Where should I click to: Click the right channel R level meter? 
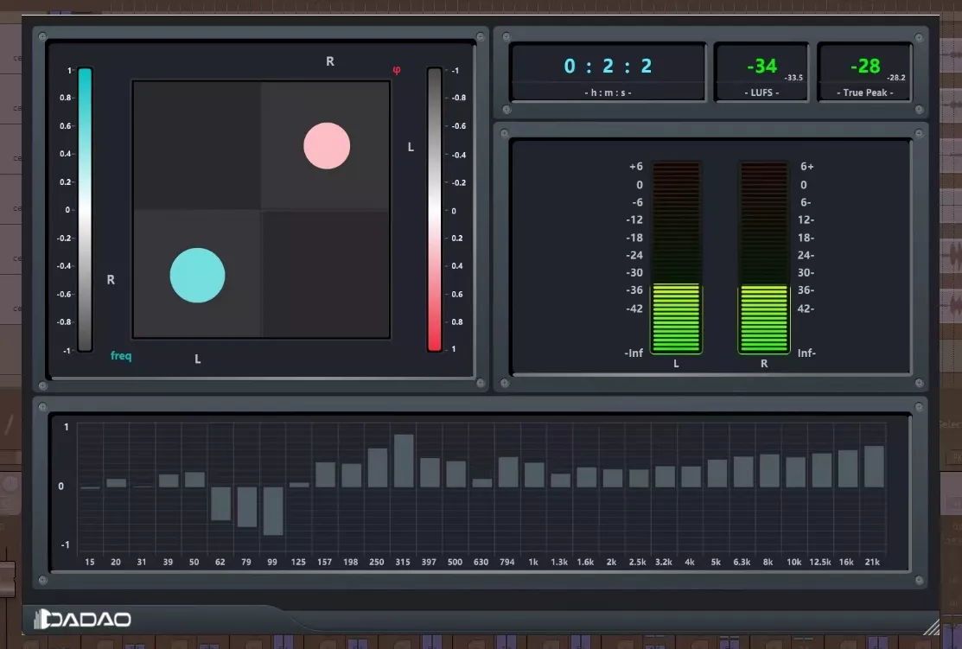[x=764, y=258]
